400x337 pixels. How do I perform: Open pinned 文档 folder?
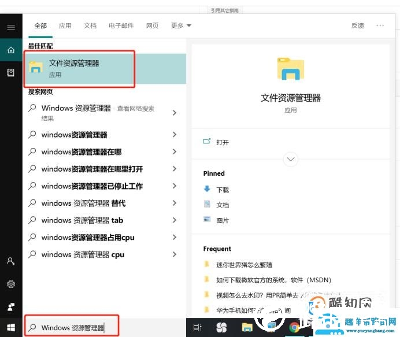coord(223,205)
